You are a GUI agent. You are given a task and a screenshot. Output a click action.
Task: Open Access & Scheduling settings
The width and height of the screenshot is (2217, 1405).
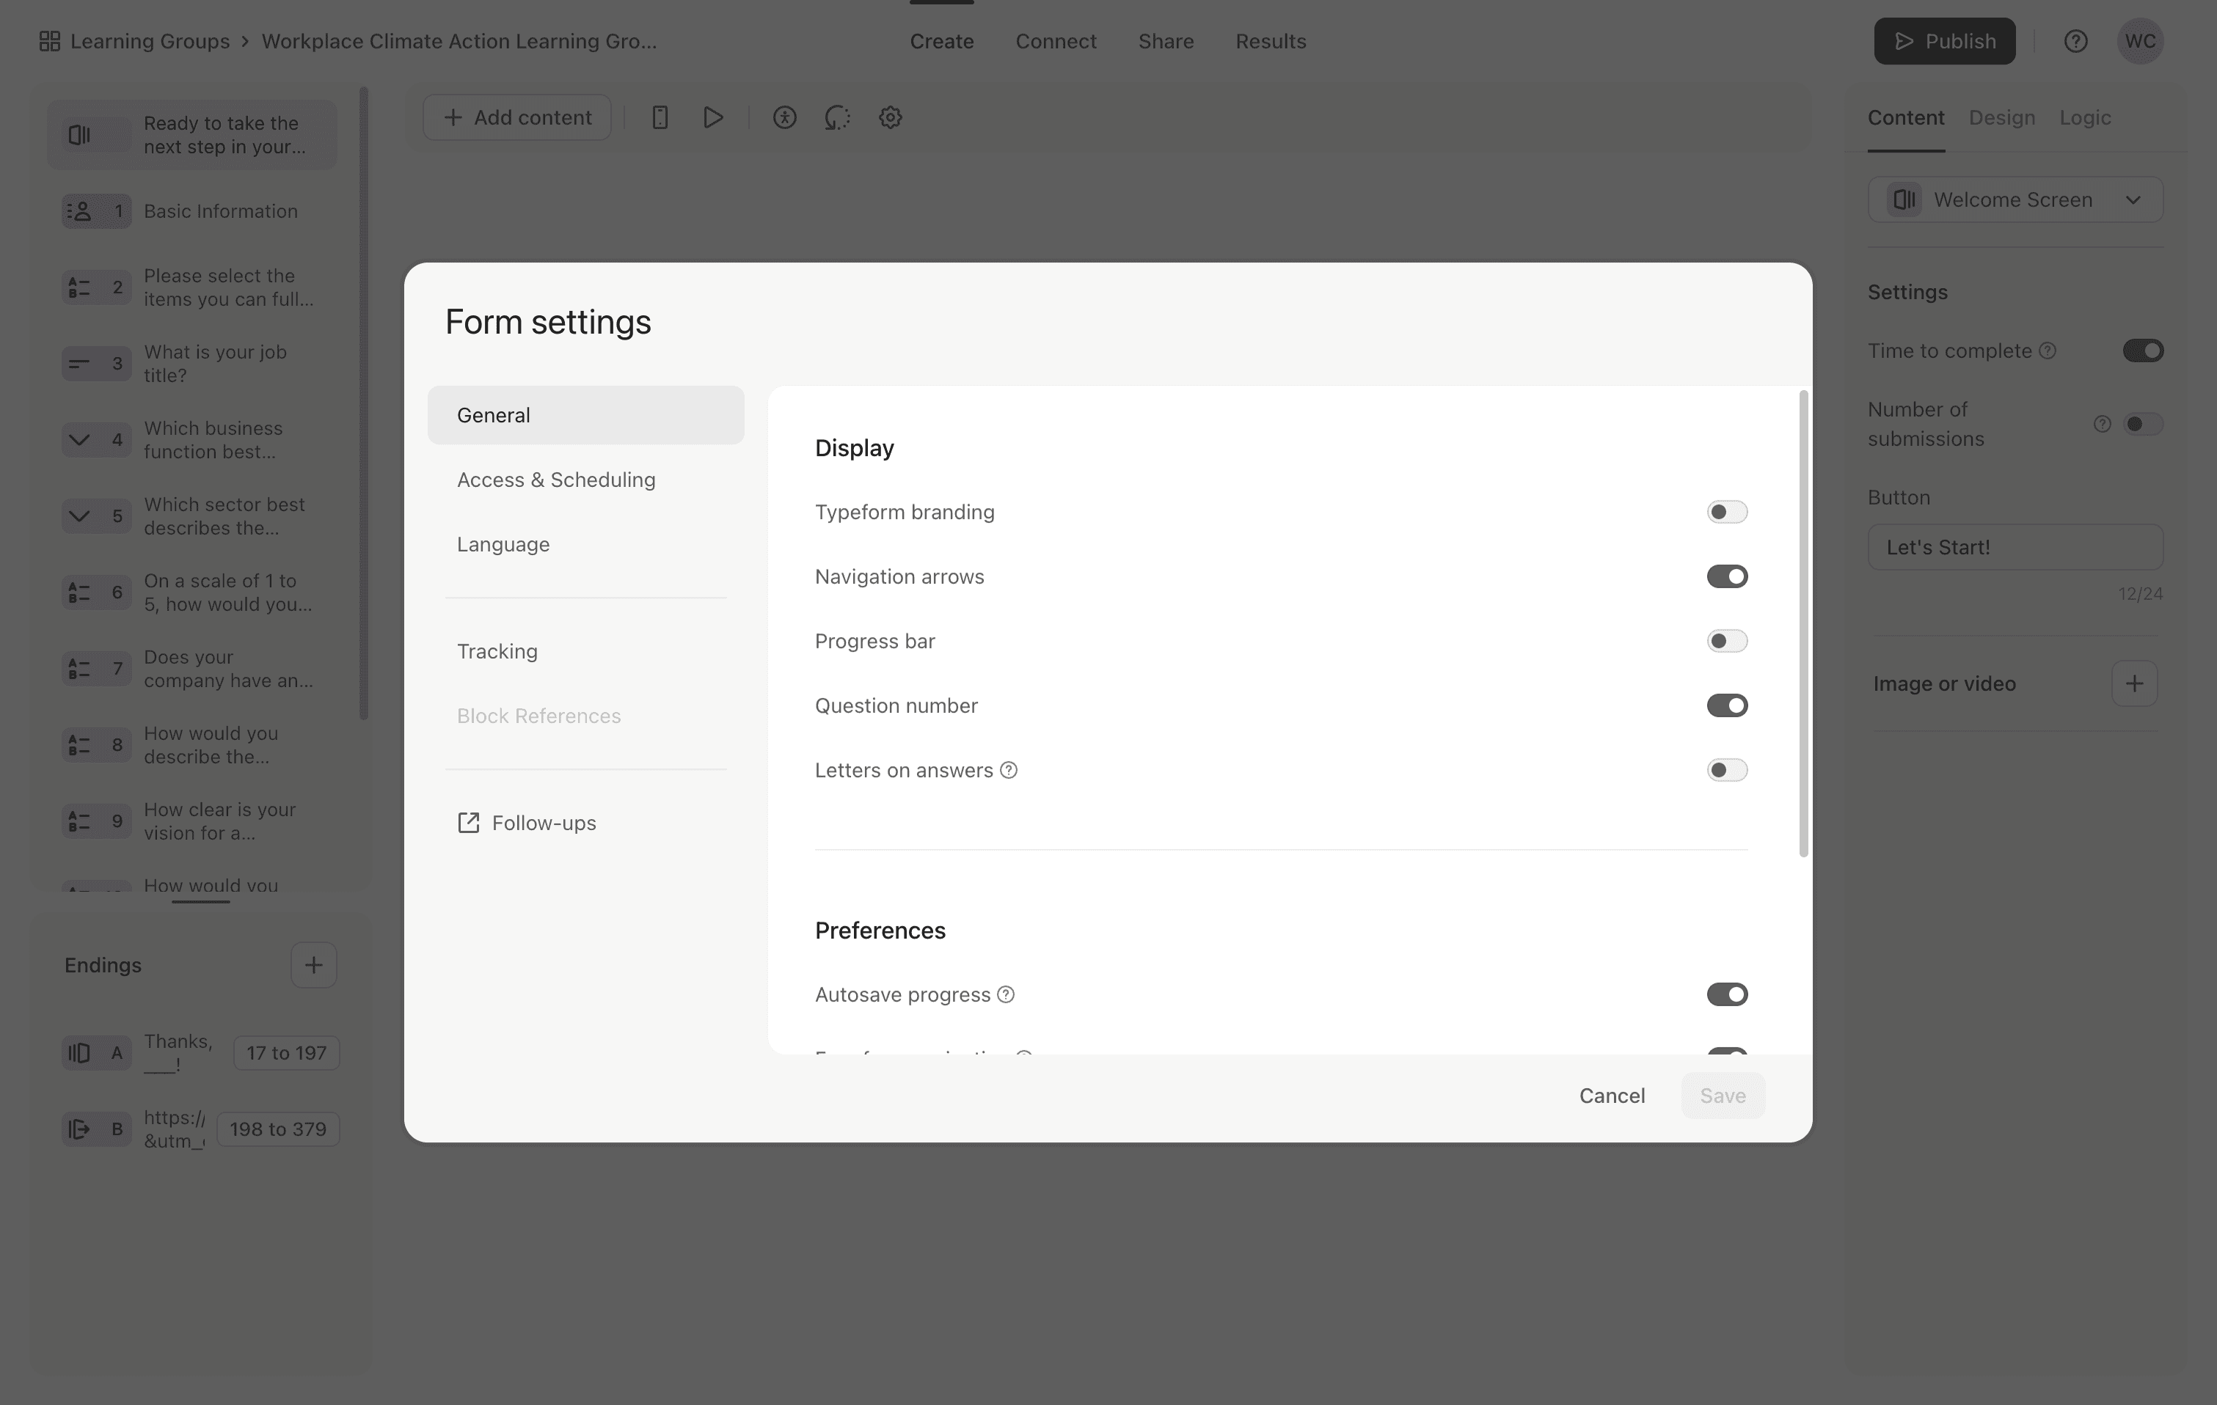pyautogui.click(x=585, y=480)
